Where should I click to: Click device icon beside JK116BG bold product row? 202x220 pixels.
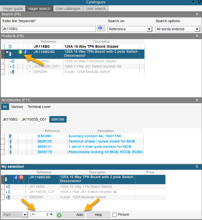10,47
